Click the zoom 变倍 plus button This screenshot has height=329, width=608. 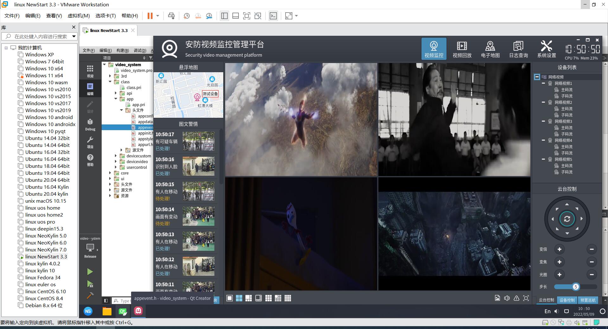559,249
